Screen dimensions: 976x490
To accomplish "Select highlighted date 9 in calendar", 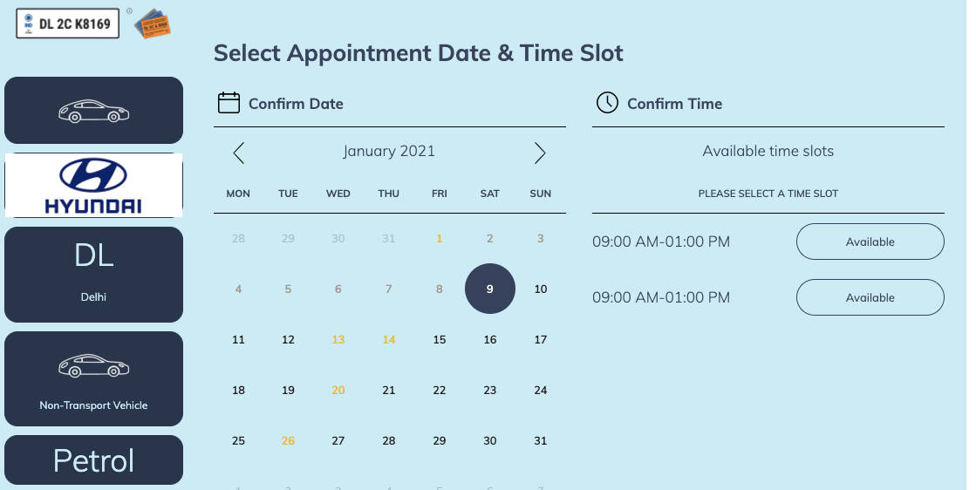I will [x=490, y=289].
